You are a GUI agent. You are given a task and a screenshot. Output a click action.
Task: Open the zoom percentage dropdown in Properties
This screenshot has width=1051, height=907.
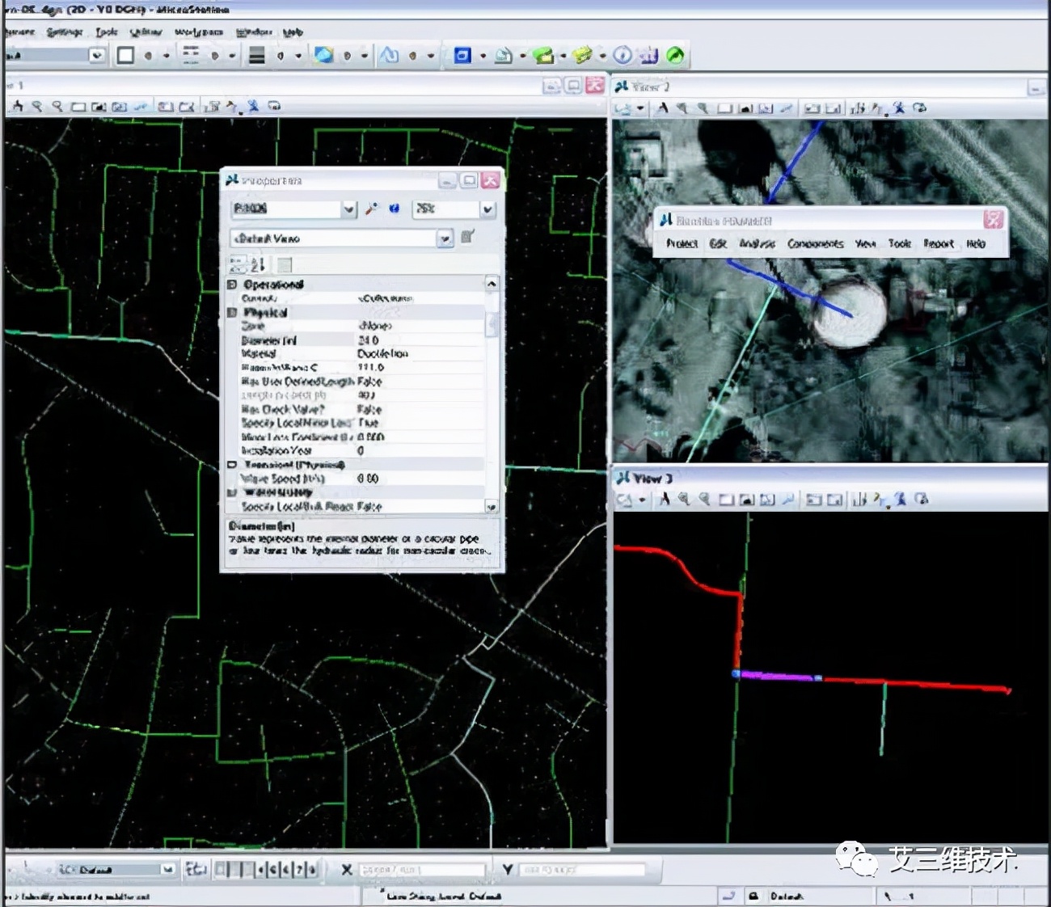click(487, 209)
